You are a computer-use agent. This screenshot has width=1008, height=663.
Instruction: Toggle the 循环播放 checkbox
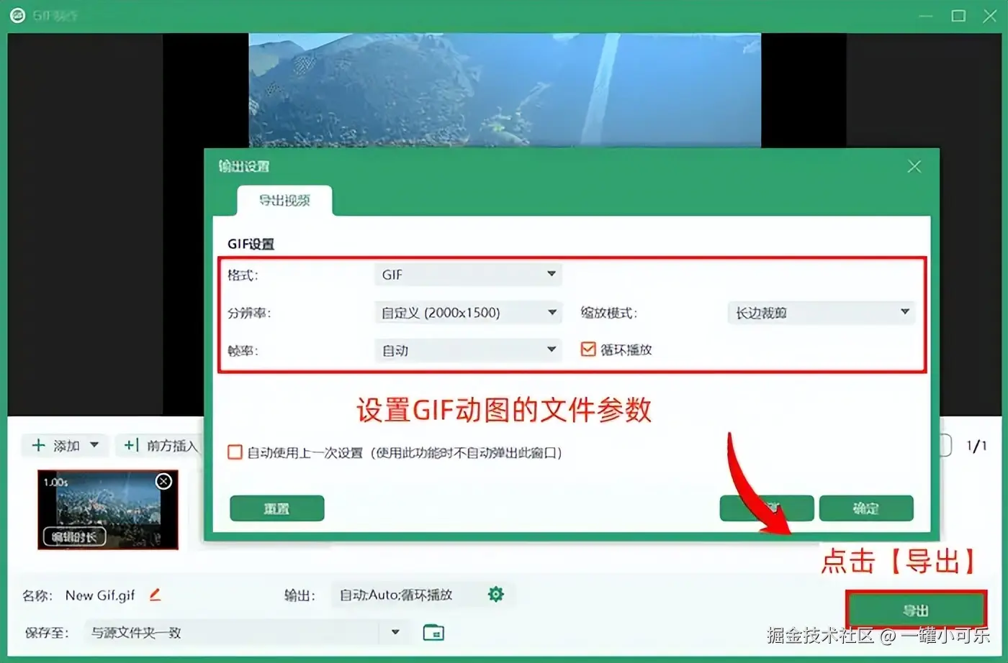pyautogui.click(x=588, y=349)
